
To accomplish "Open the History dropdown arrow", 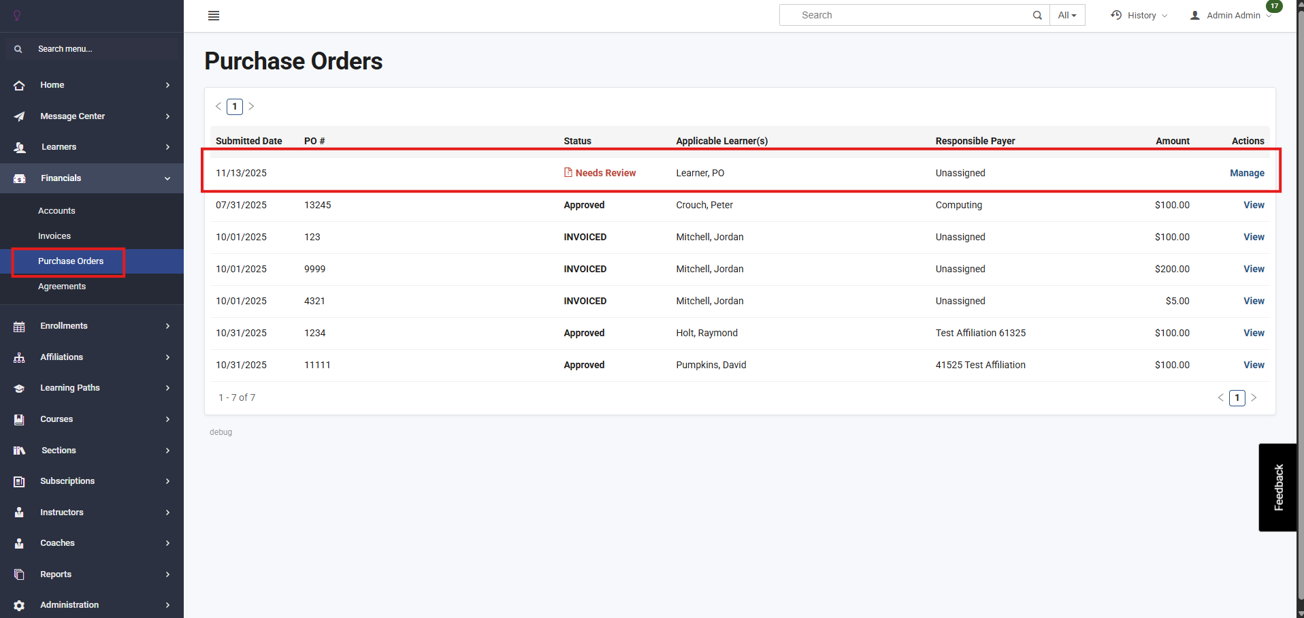I will point(1164,16).
